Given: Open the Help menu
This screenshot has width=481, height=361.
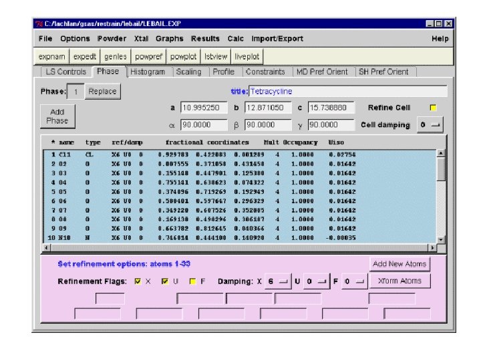Looking at the screenshot, I should click(x=440, y=39).
